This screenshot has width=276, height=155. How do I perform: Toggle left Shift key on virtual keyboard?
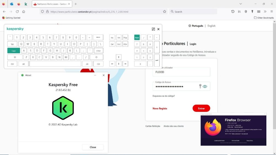point(15,57)
